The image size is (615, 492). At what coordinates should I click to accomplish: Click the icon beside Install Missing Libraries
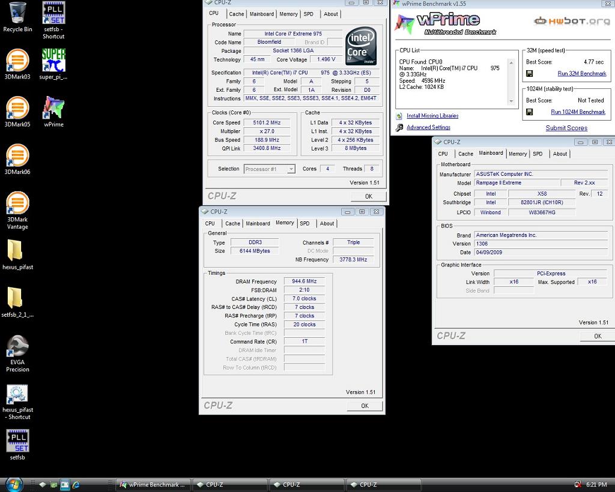point(399,116)
